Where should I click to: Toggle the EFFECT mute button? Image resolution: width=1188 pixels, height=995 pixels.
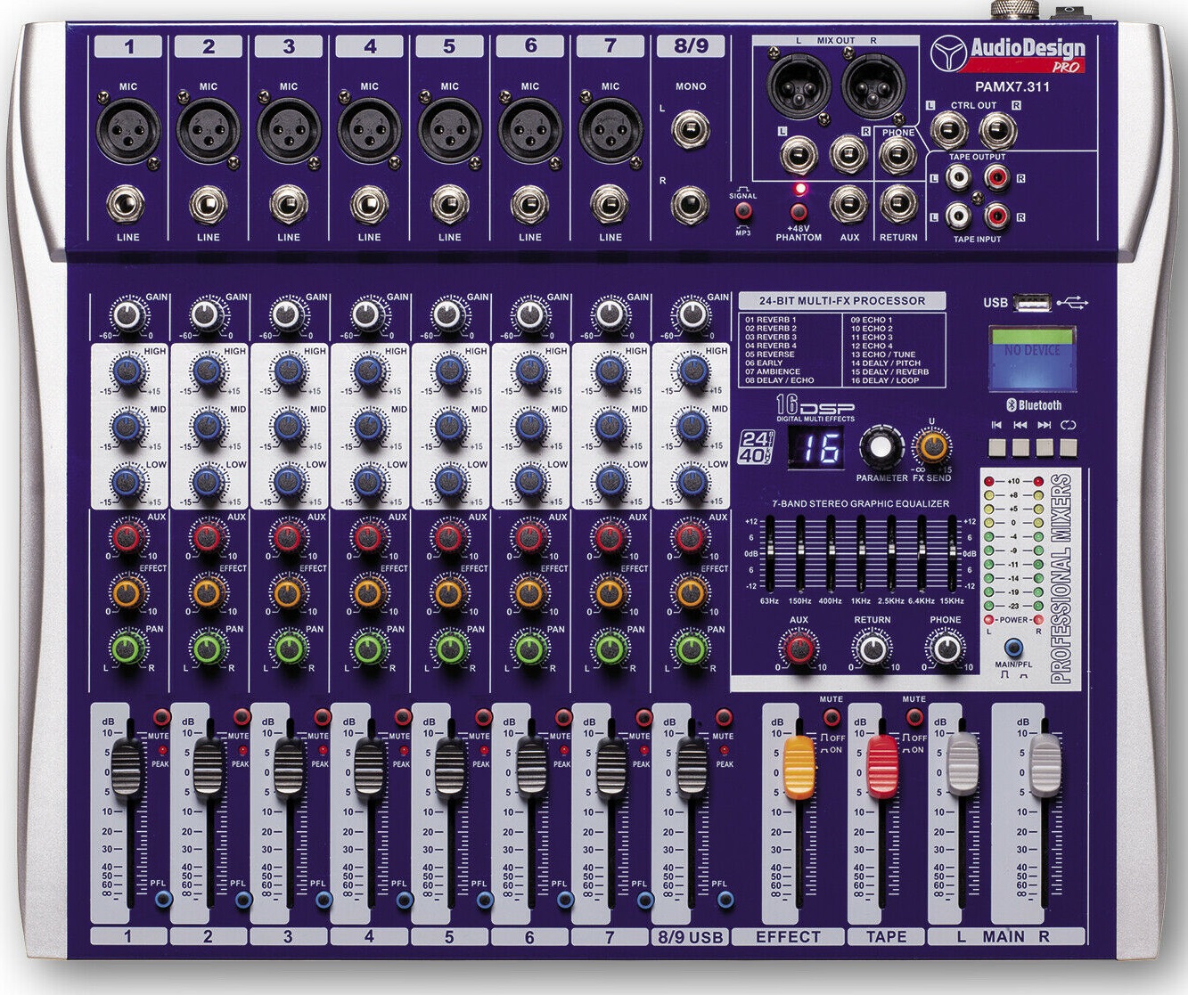pyautogui.click(x=832, y=717)
